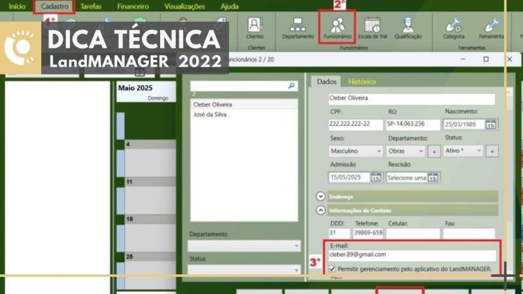Open the Escala de Trabalho icon
The image size is (523, 294).
point(373,28)
